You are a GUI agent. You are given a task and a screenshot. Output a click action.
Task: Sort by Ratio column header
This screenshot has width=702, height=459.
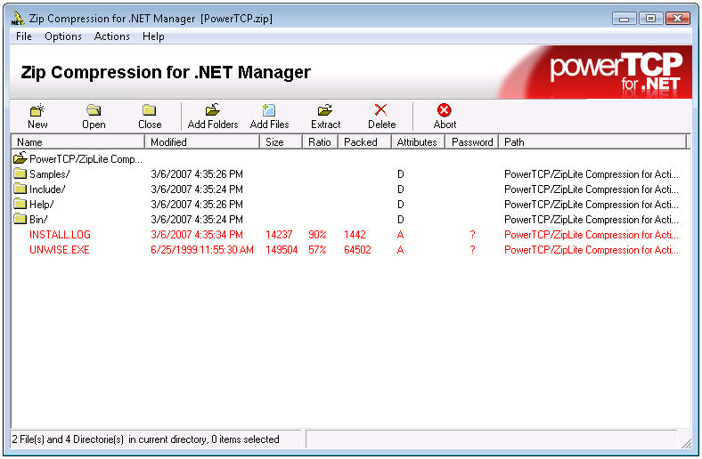(321, 142)
